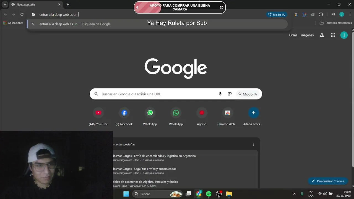This screenshot has width=354, height=199.
Task: Open the Chrome profile avatar in toolbar
Action: coord(342,14)
